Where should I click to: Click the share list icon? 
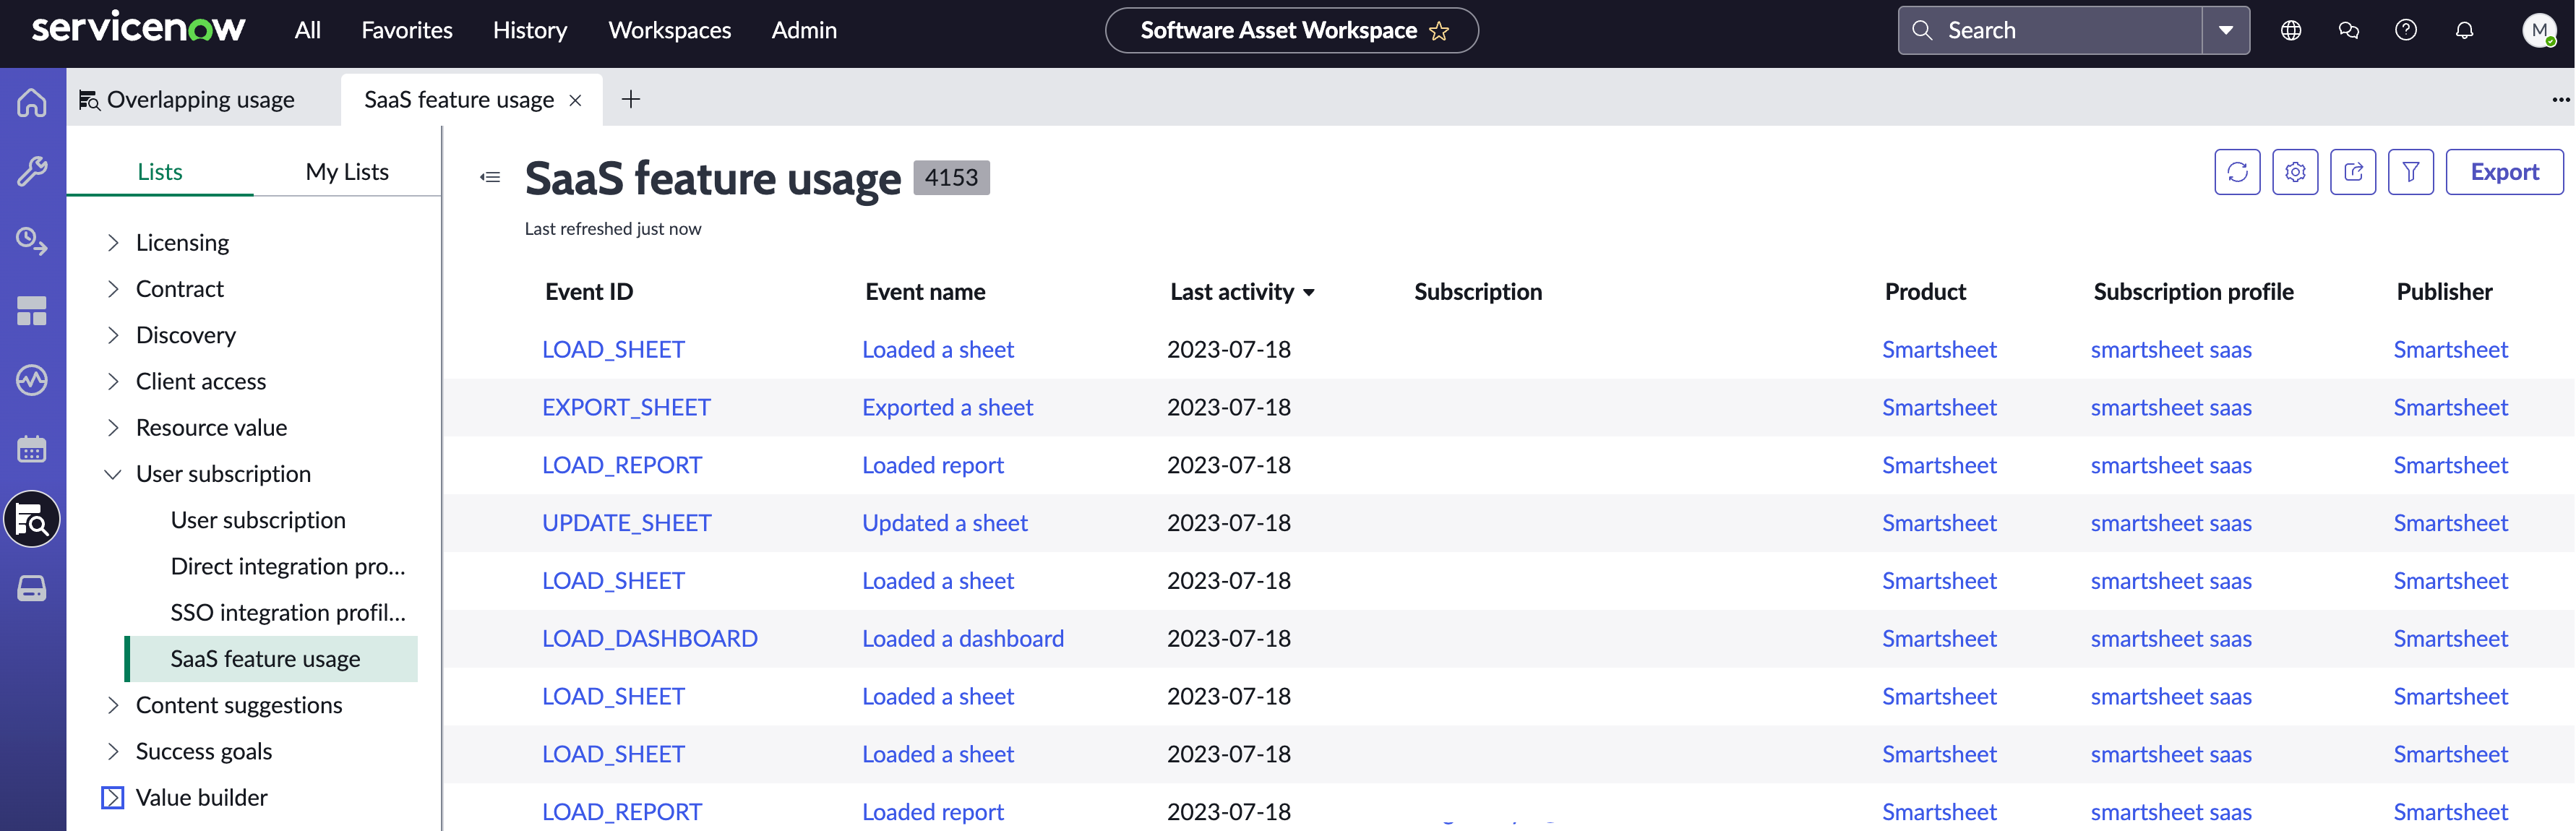click(2353, 172)
